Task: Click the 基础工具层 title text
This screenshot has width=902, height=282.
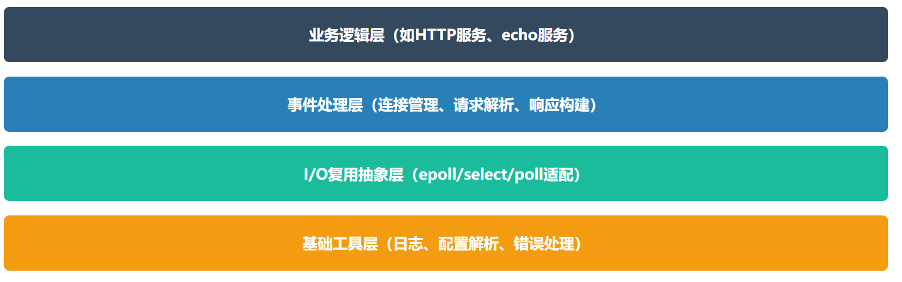Action: pos(339,244)
